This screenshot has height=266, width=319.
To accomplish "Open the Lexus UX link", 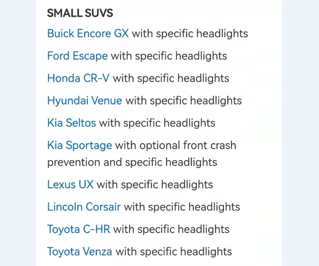I will [70, 184].
